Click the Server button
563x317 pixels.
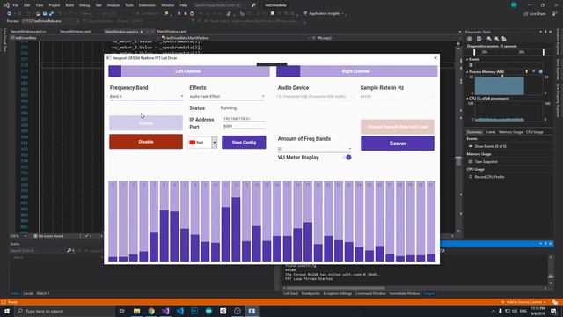click(398, 144)
